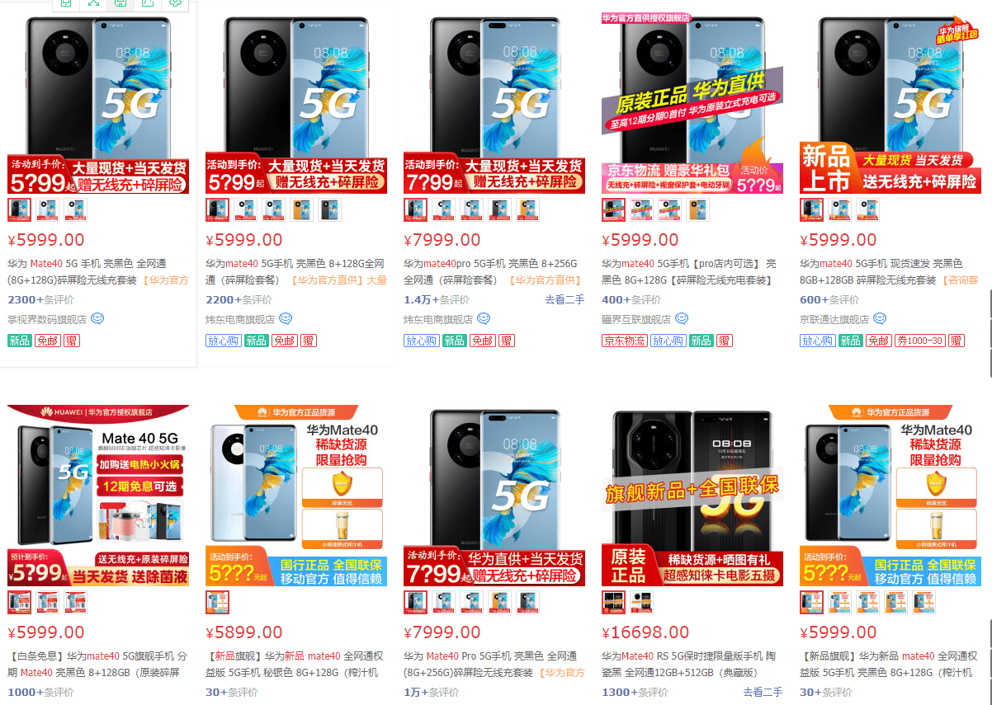Open customer chat icon for the Mate40pro 炜东电商旗舰店 listing
The width and height of the screenshot is (992, 705).
[x=484, y=319]
